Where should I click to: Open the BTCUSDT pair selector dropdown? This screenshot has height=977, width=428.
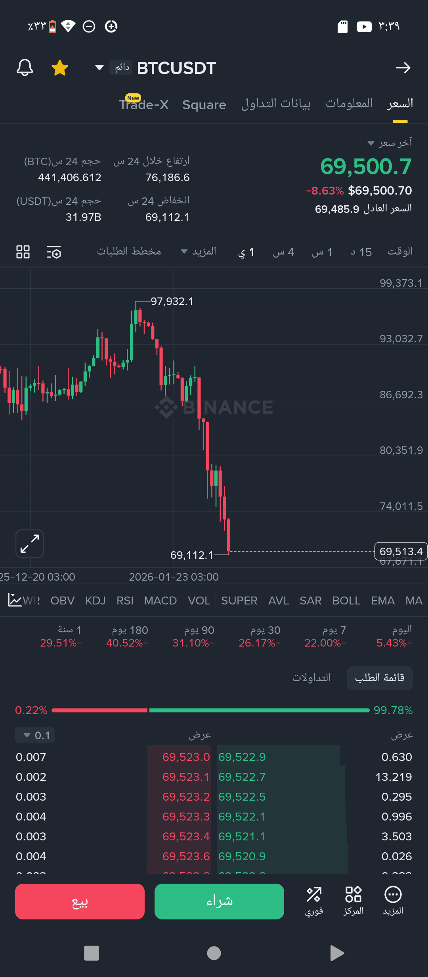click(99, 68)
